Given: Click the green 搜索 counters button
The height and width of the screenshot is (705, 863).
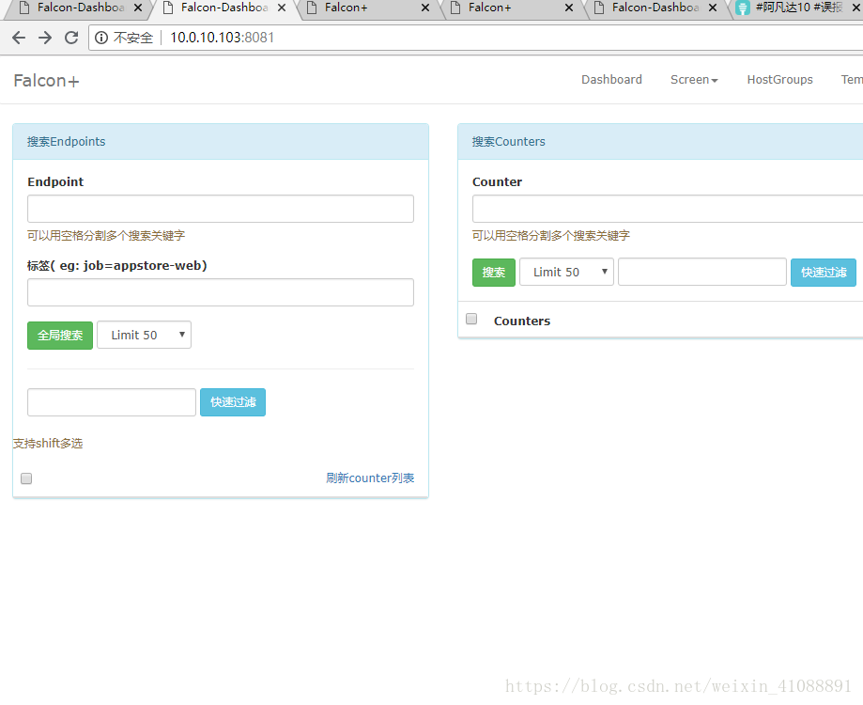Looking at the screenshot, I should point(494,273).
